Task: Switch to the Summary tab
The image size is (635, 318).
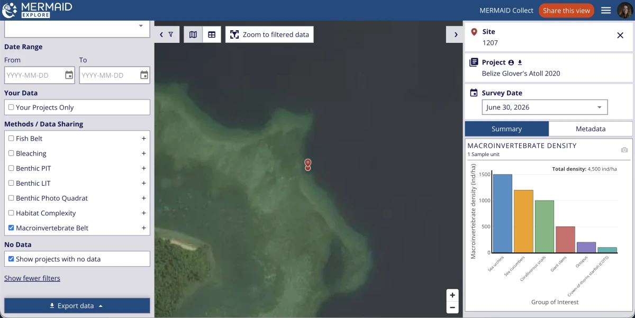Action: (507, 129)
